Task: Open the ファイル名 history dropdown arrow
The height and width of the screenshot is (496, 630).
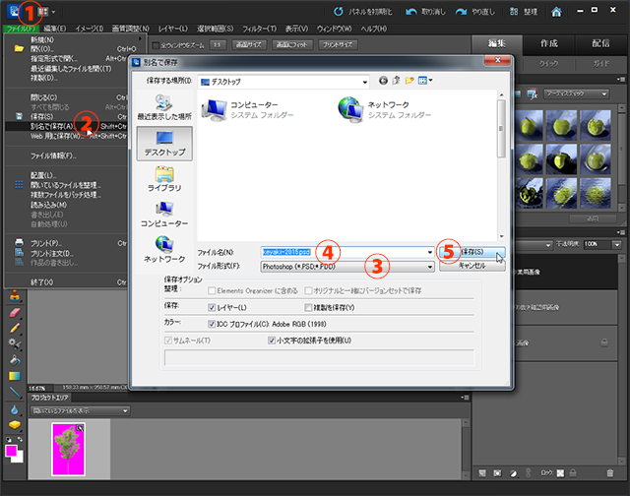Action: 430,252
